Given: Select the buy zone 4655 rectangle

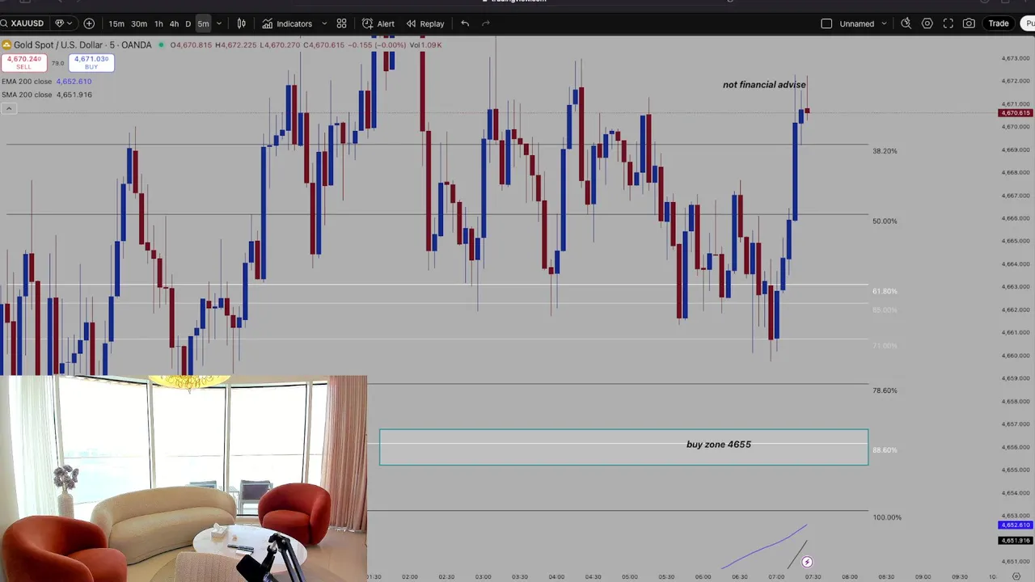Looking at the screenshot, I should (x=623, y=447).
